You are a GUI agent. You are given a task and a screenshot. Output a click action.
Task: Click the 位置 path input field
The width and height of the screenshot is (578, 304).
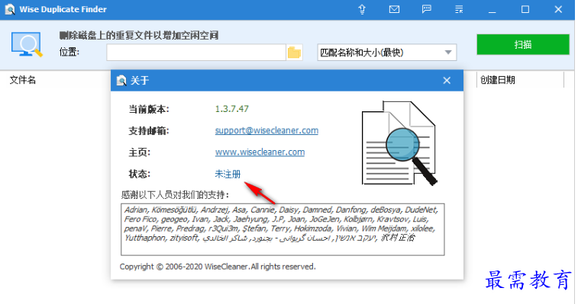(x=196, y=53)
